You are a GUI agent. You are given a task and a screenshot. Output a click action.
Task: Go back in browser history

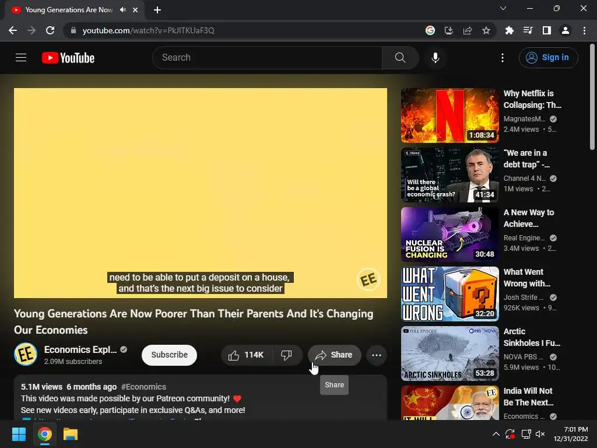pyautogui.click(x=13, y=30)
